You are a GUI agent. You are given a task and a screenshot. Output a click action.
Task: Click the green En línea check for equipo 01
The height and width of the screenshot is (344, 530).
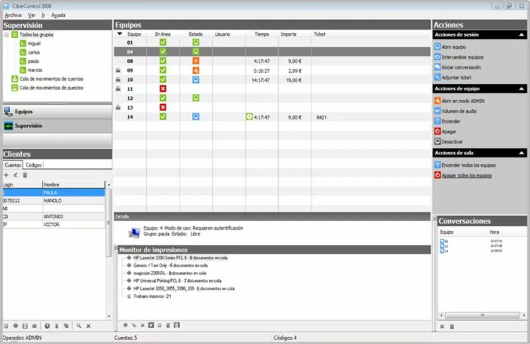(163, 43)
